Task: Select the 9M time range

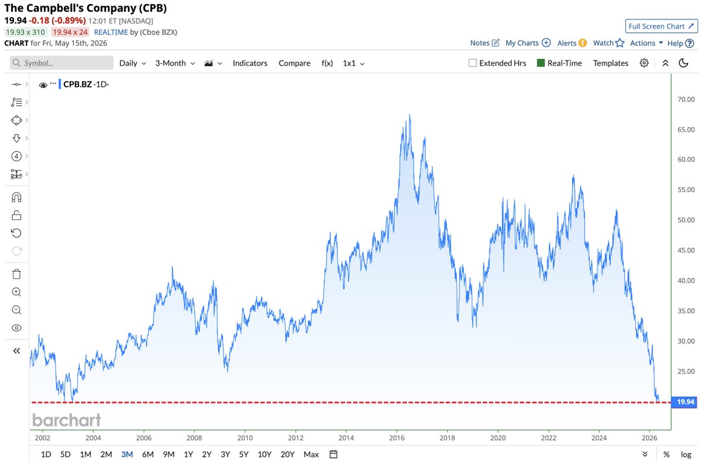Action: pos(169,454)
